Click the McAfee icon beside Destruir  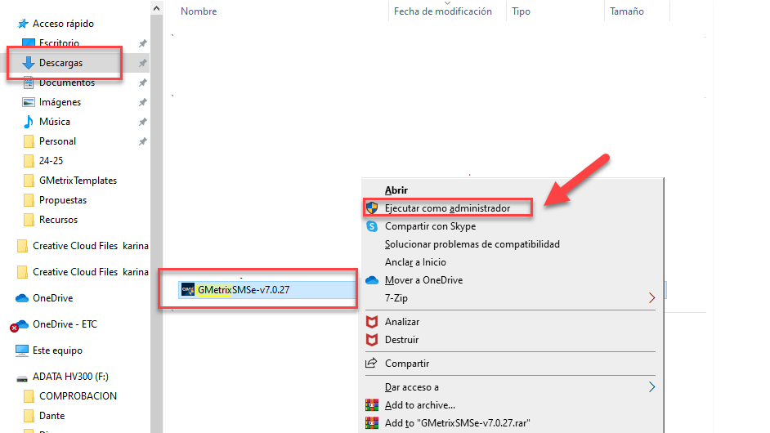pyautogui.click(x=372, y=340)
